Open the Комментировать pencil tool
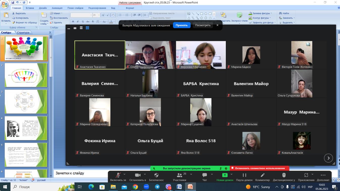 (x=263, y=175)
